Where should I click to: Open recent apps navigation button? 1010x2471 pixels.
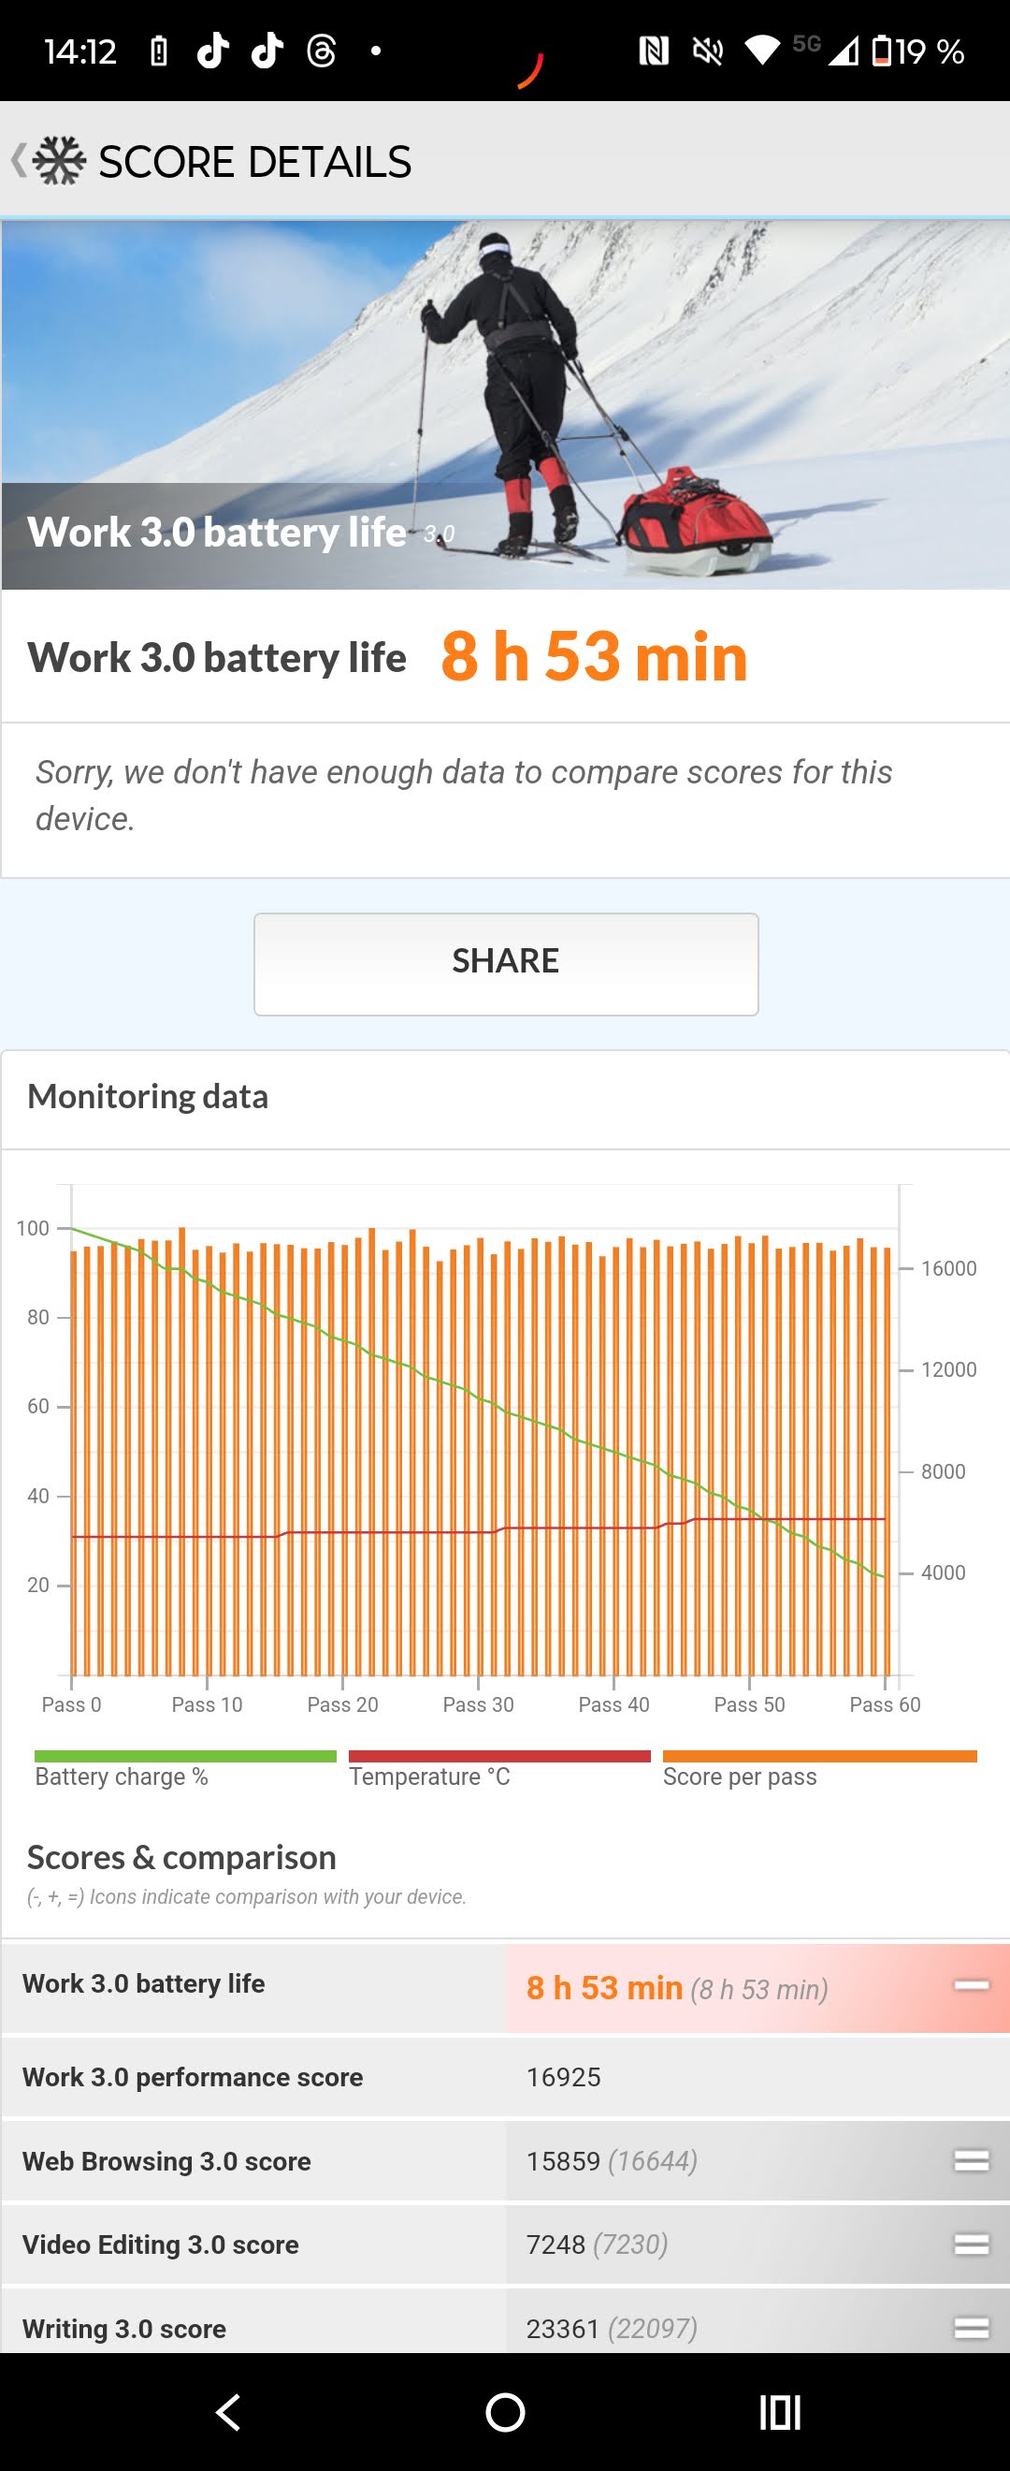(x=780, y=2412)
